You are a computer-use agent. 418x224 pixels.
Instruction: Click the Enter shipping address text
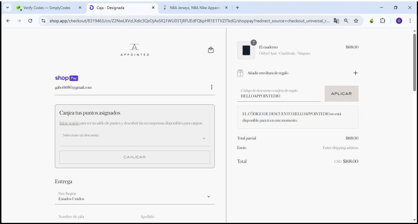341,148
